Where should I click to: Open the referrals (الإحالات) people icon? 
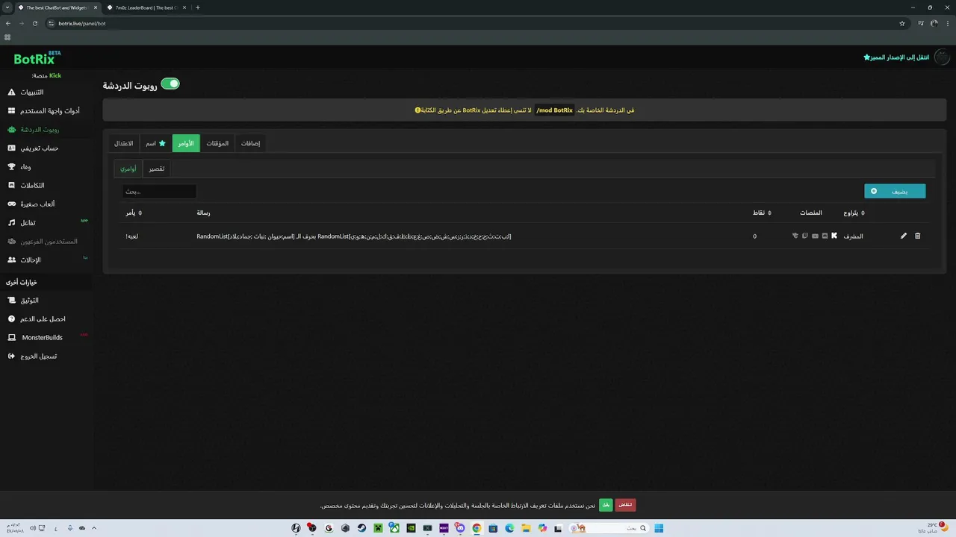(11, 260)
